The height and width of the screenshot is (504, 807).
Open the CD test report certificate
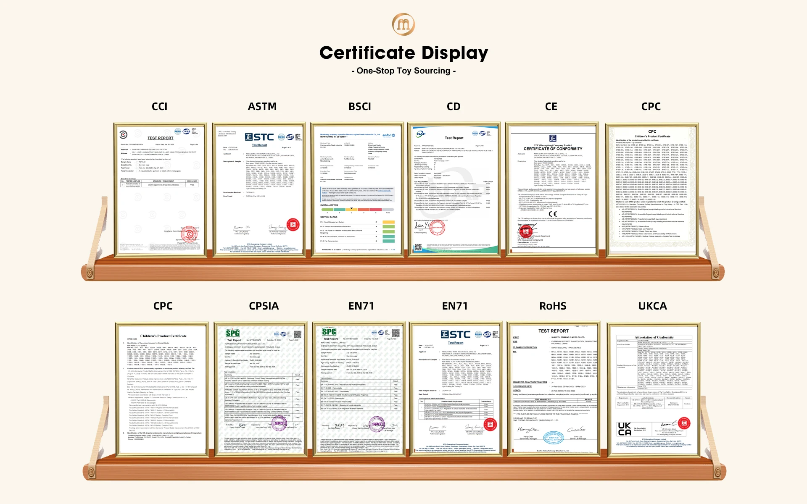coord(454,189)
